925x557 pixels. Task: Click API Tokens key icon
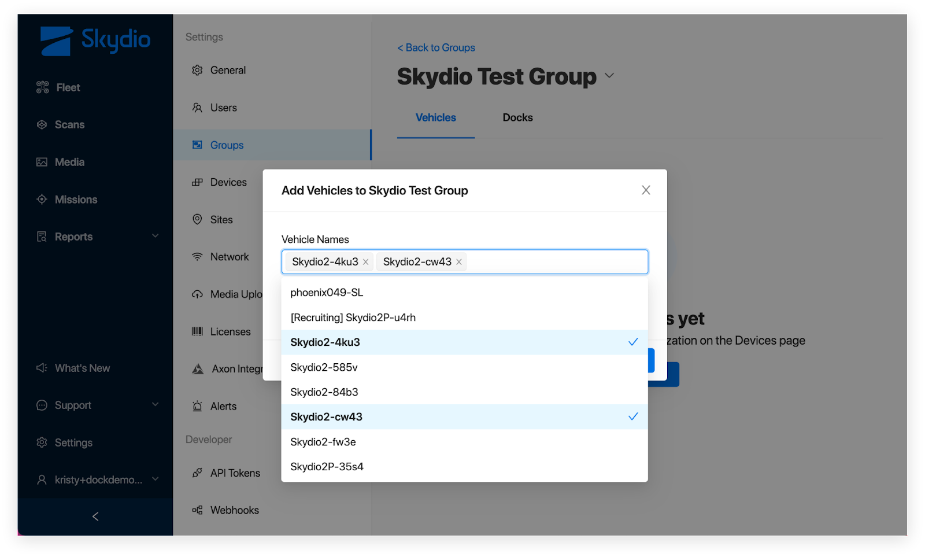point(197,473)
